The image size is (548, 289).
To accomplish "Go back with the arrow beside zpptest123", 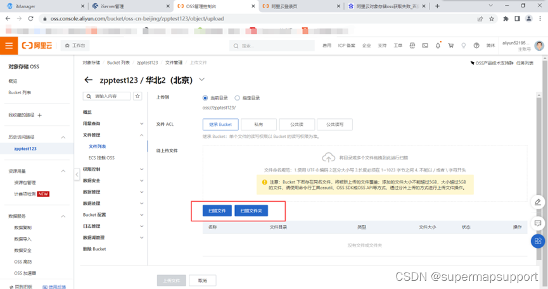I will 89,80.
